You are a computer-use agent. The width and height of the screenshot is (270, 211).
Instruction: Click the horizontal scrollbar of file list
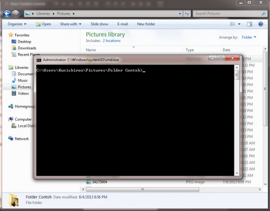pyautogui.click(x=172, y=189)
